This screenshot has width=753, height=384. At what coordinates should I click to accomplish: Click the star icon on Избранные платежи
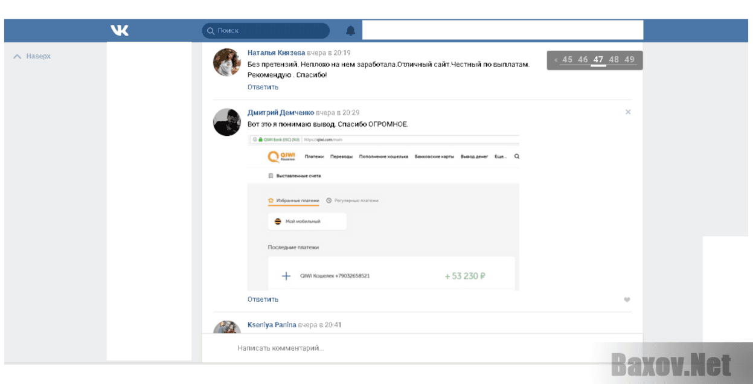pyautogui.click(x=270, y=200)
